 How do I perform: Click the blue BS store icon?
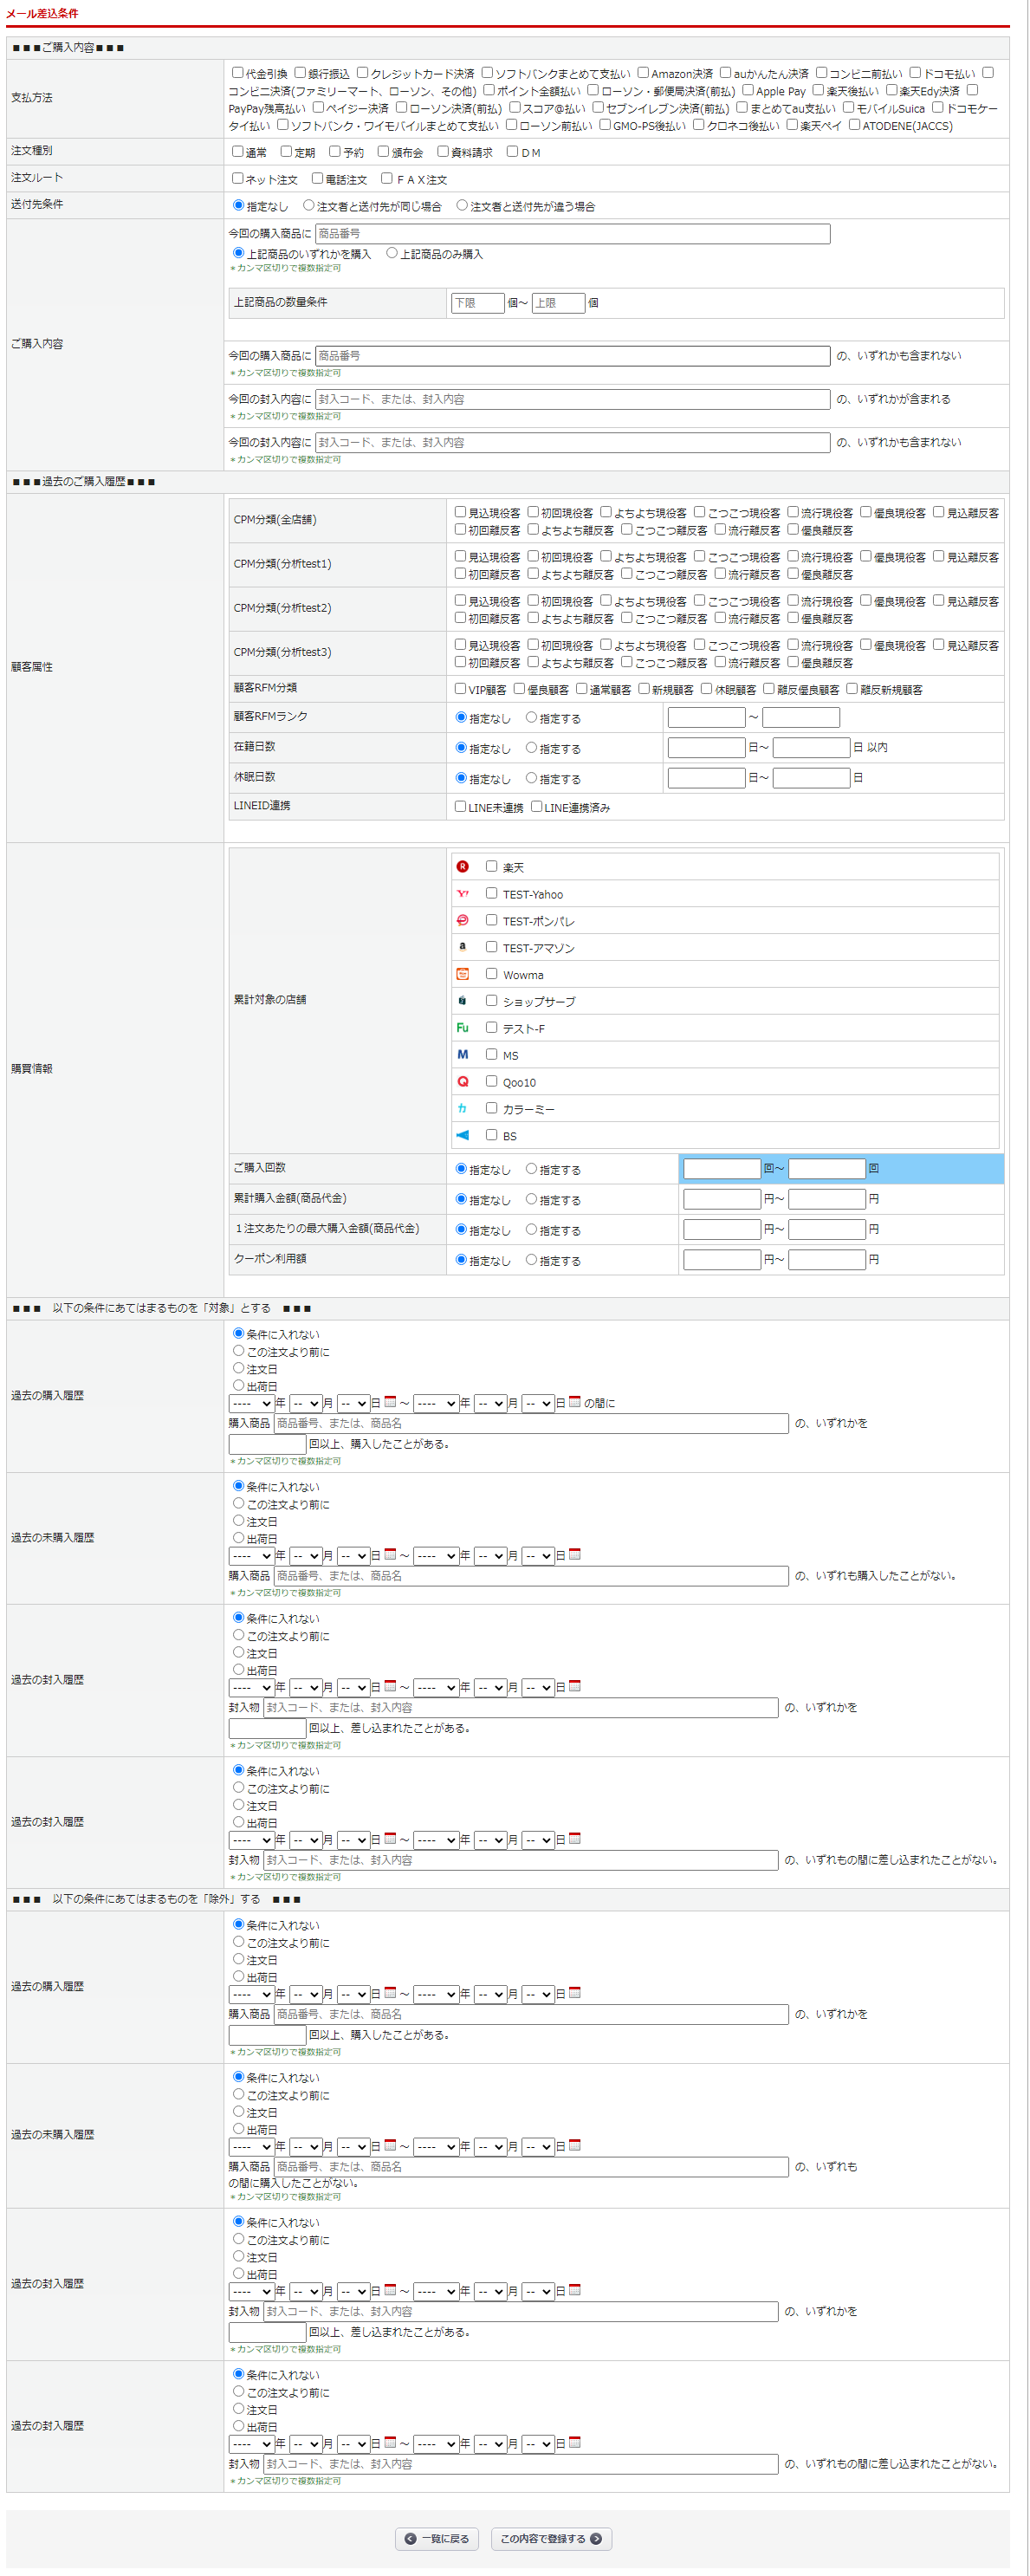(x=462, y=1135)
